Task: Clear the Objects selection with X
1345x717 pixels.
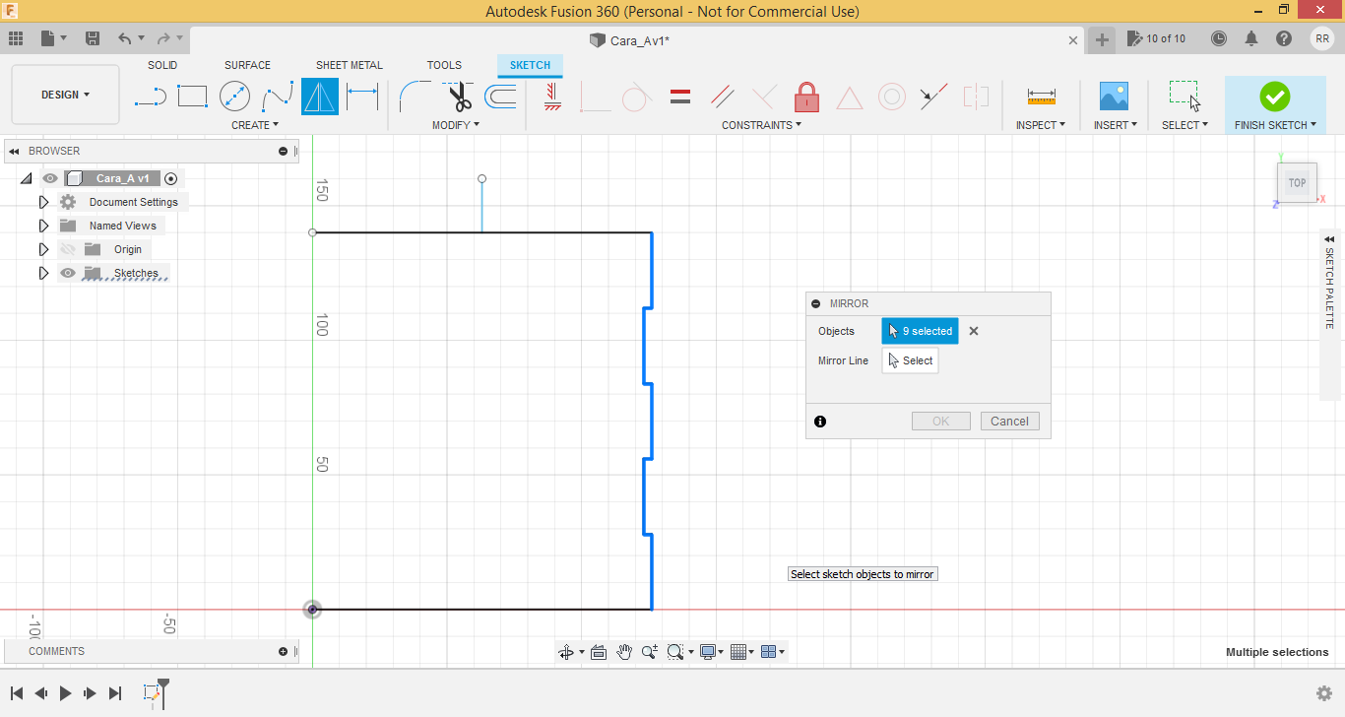Action: click(x=974, y=331)
